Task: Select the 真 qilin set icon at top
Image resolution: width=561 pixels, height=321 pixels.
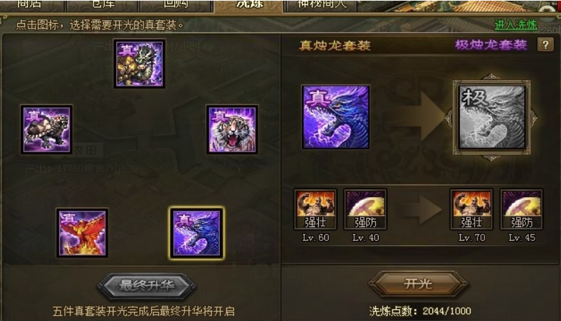Action: tap(139, 63)
